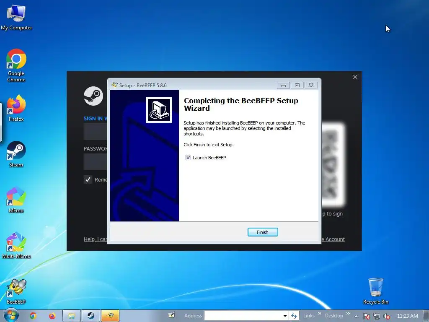Select the MEmu desktop shortcut

pos(16,200)
